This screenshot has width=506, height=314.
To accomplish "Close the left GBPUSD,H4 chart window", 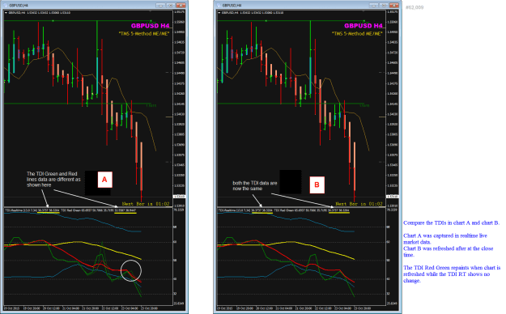I will [x=181, y=5].
